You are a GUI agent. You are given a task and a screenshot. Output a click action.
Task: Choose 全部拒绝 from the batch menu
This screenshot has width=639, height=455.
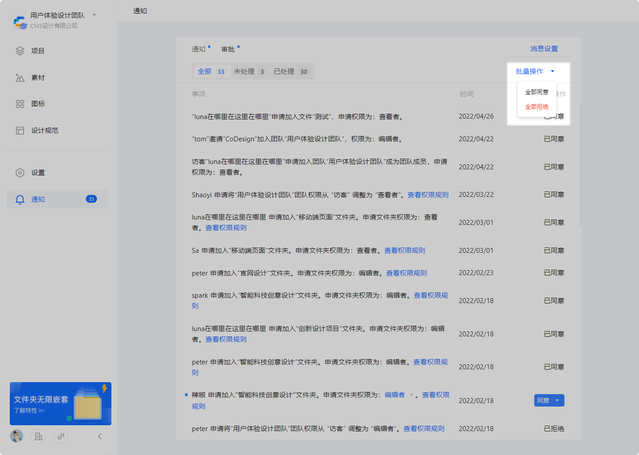point(537,107)
